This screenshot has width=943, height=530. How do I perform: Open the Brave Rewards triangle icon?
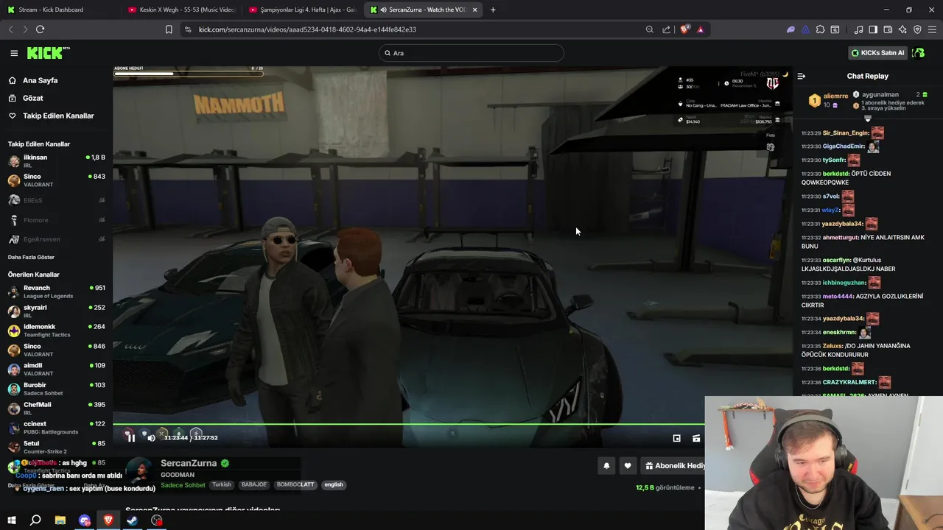700,29
